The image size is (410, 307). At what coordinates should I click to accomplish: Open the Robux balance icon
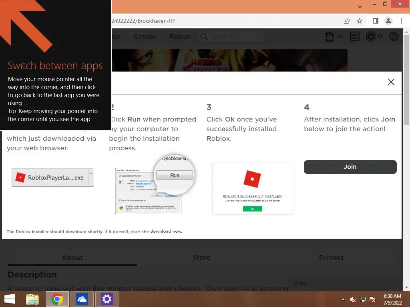(x=370, y=36)
